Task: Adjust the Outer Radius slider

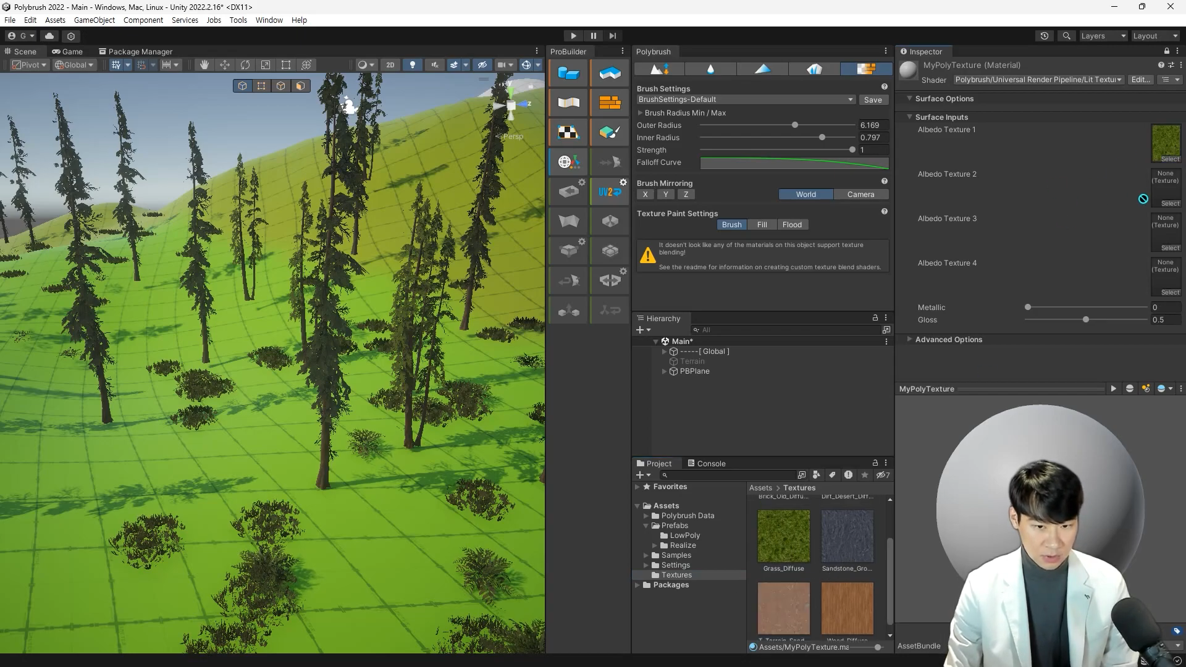Action: pyautogui.click(x=795, y=125)
